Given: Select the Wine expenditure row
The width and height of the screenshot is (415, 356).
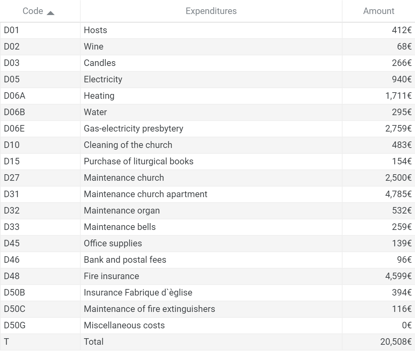Looking at the screenshot, I should tap(211, 46).
